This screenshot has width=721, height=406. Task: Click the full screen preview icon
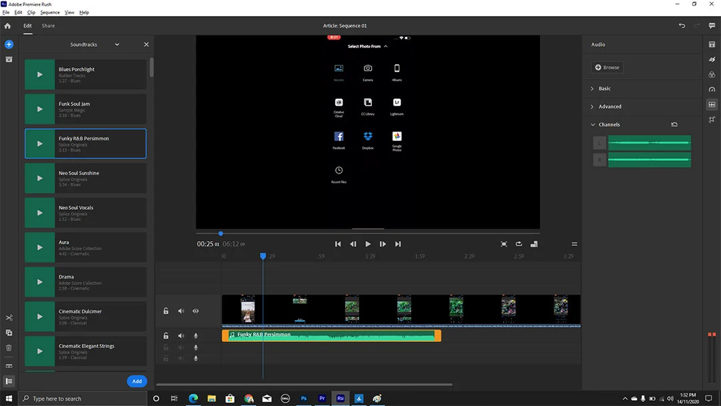pos(504,244)
